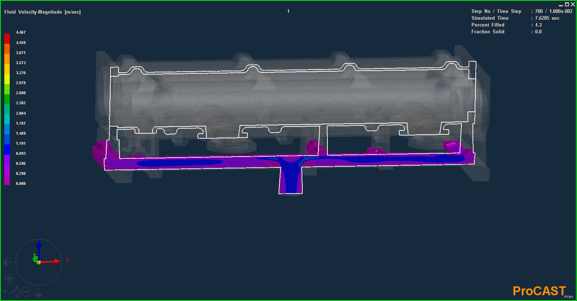The width and height of the screenshot is (577, 301).
Task: Click the 'Simulated Time' label
Action: click(x=490, y=18)
